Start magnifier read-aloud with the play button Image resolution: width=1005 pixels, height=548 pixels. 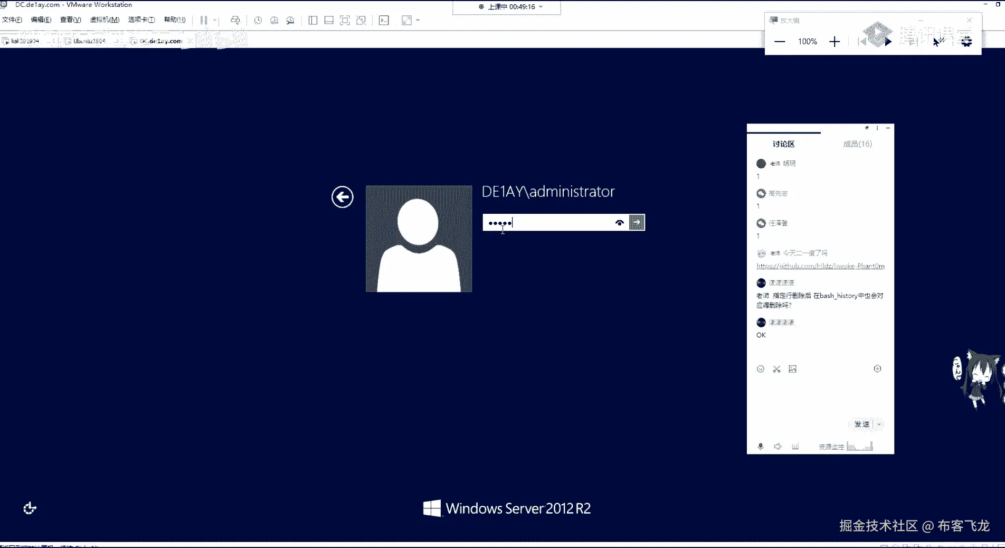(x=888, y=42)
